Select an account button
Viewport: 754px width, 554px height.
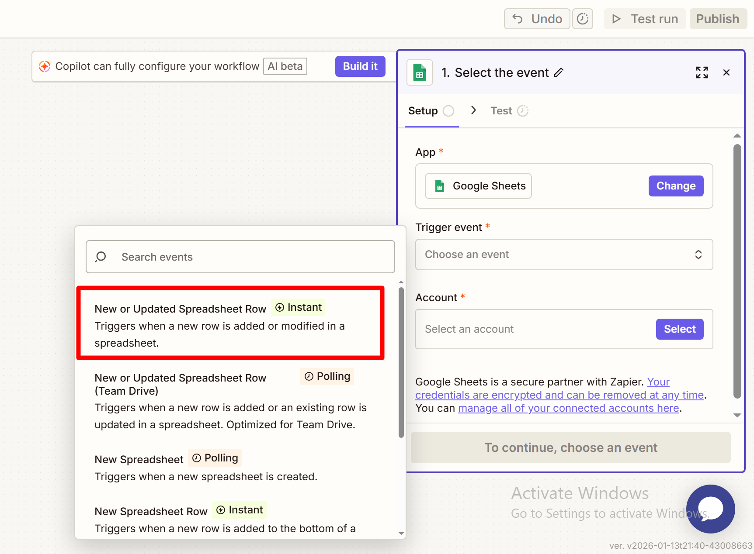click(680, 329)
